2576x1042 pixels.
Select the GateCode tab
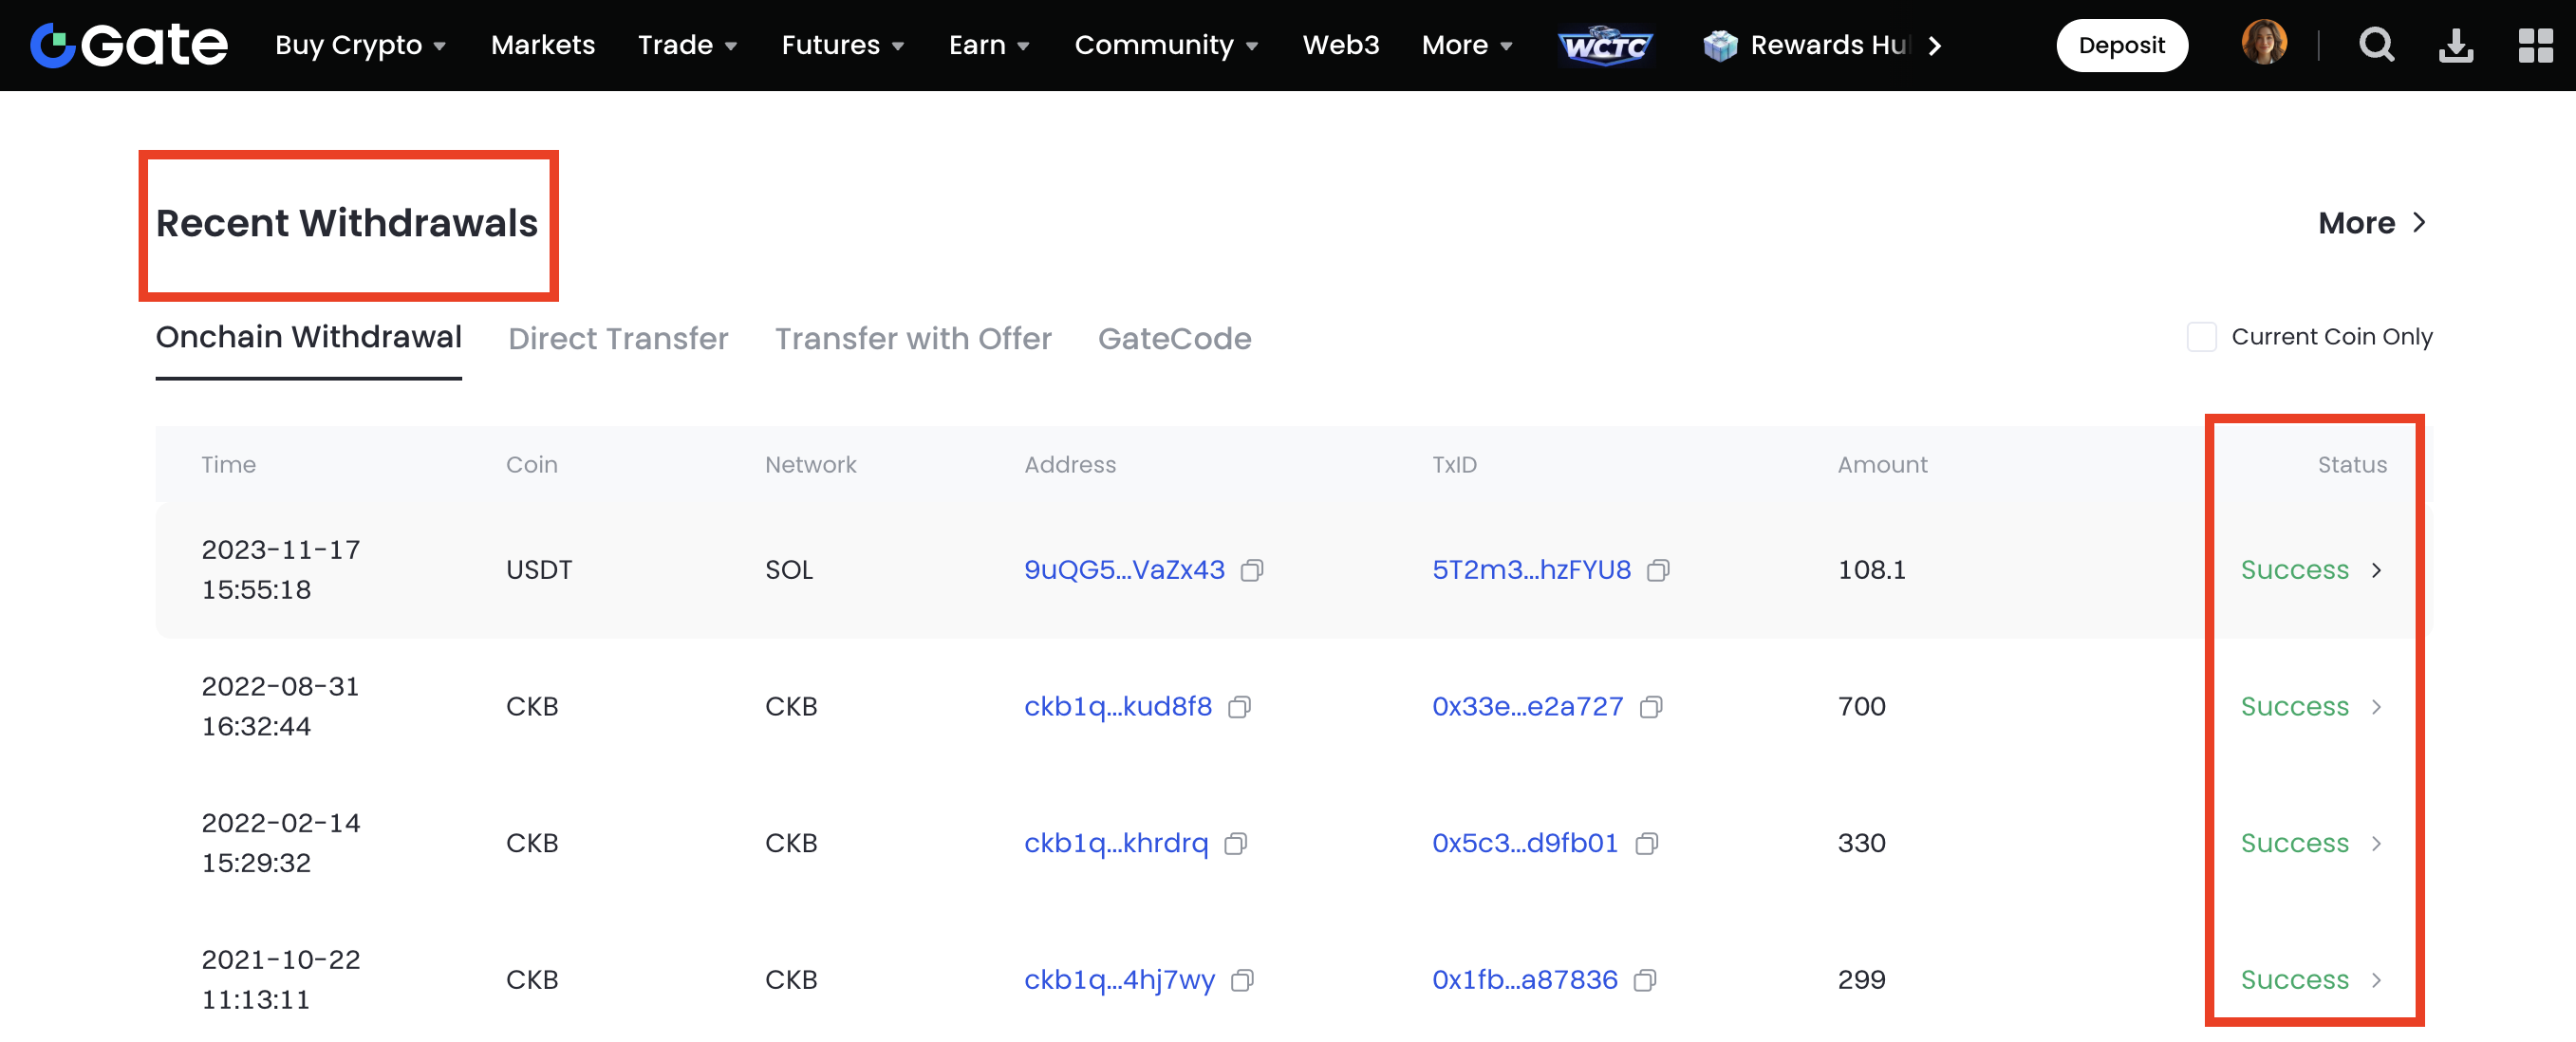point(1174,339)
